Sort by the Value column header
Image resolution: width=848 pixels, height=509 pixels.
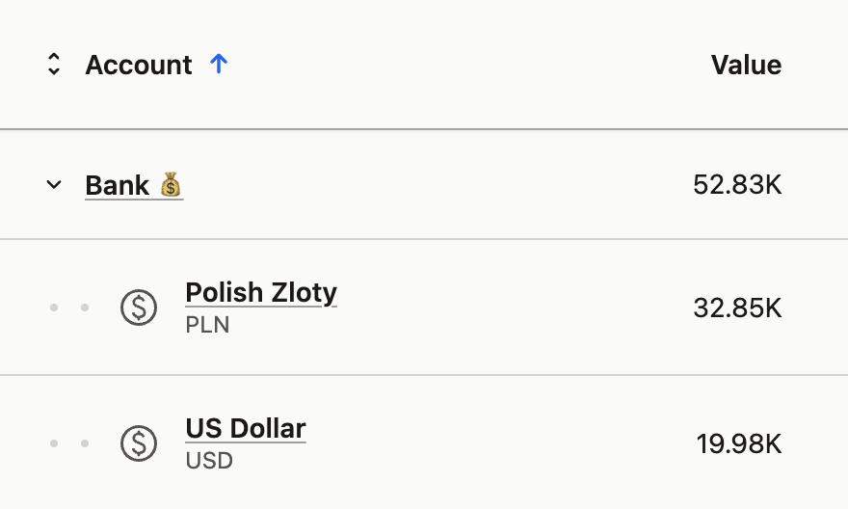[746, 65]
